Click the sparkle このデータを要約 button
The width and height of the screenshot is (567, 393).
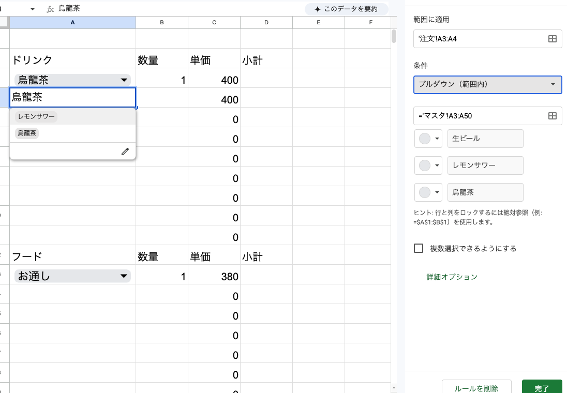[347, 9]
